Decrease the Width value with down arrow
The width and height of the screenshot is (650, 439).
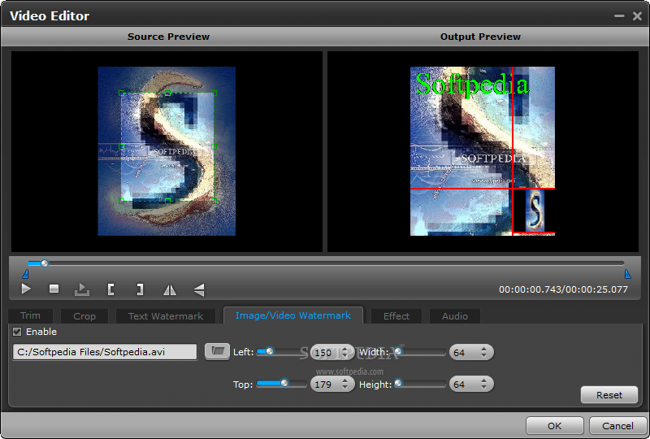pos(483,356)
